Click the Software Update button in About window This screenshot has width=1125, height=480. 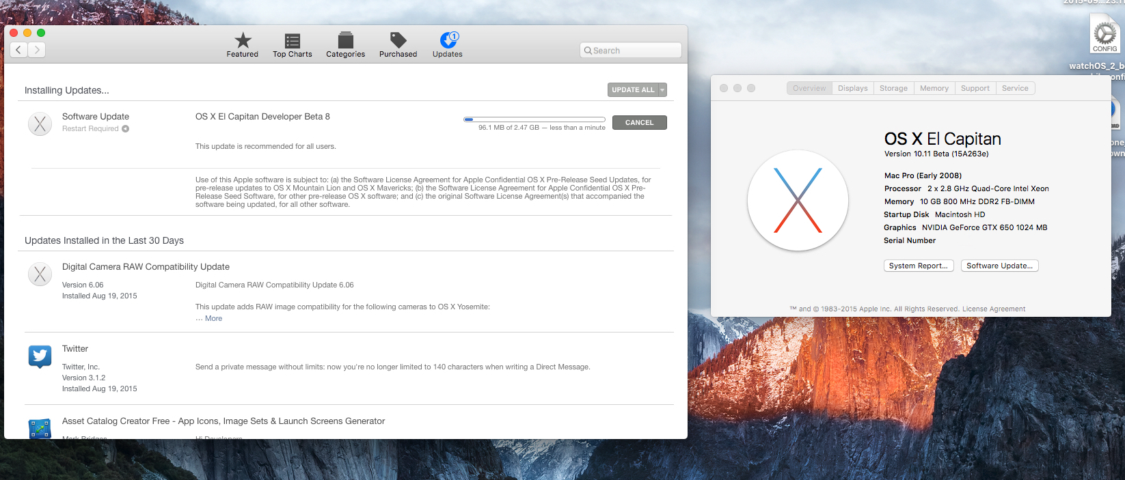click(999, 266)
